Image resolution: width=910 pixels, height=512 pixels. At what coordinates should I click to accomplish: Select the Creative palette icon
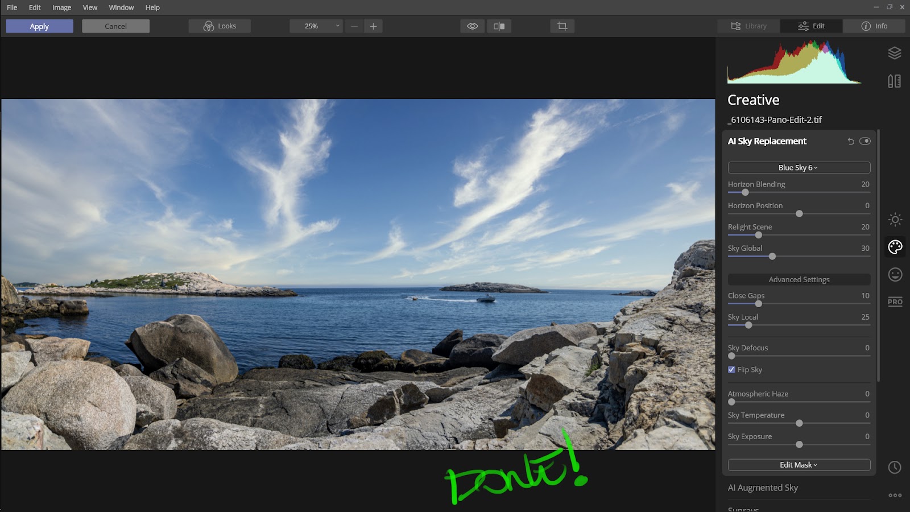pyautogui.click(x=895, y=247)
